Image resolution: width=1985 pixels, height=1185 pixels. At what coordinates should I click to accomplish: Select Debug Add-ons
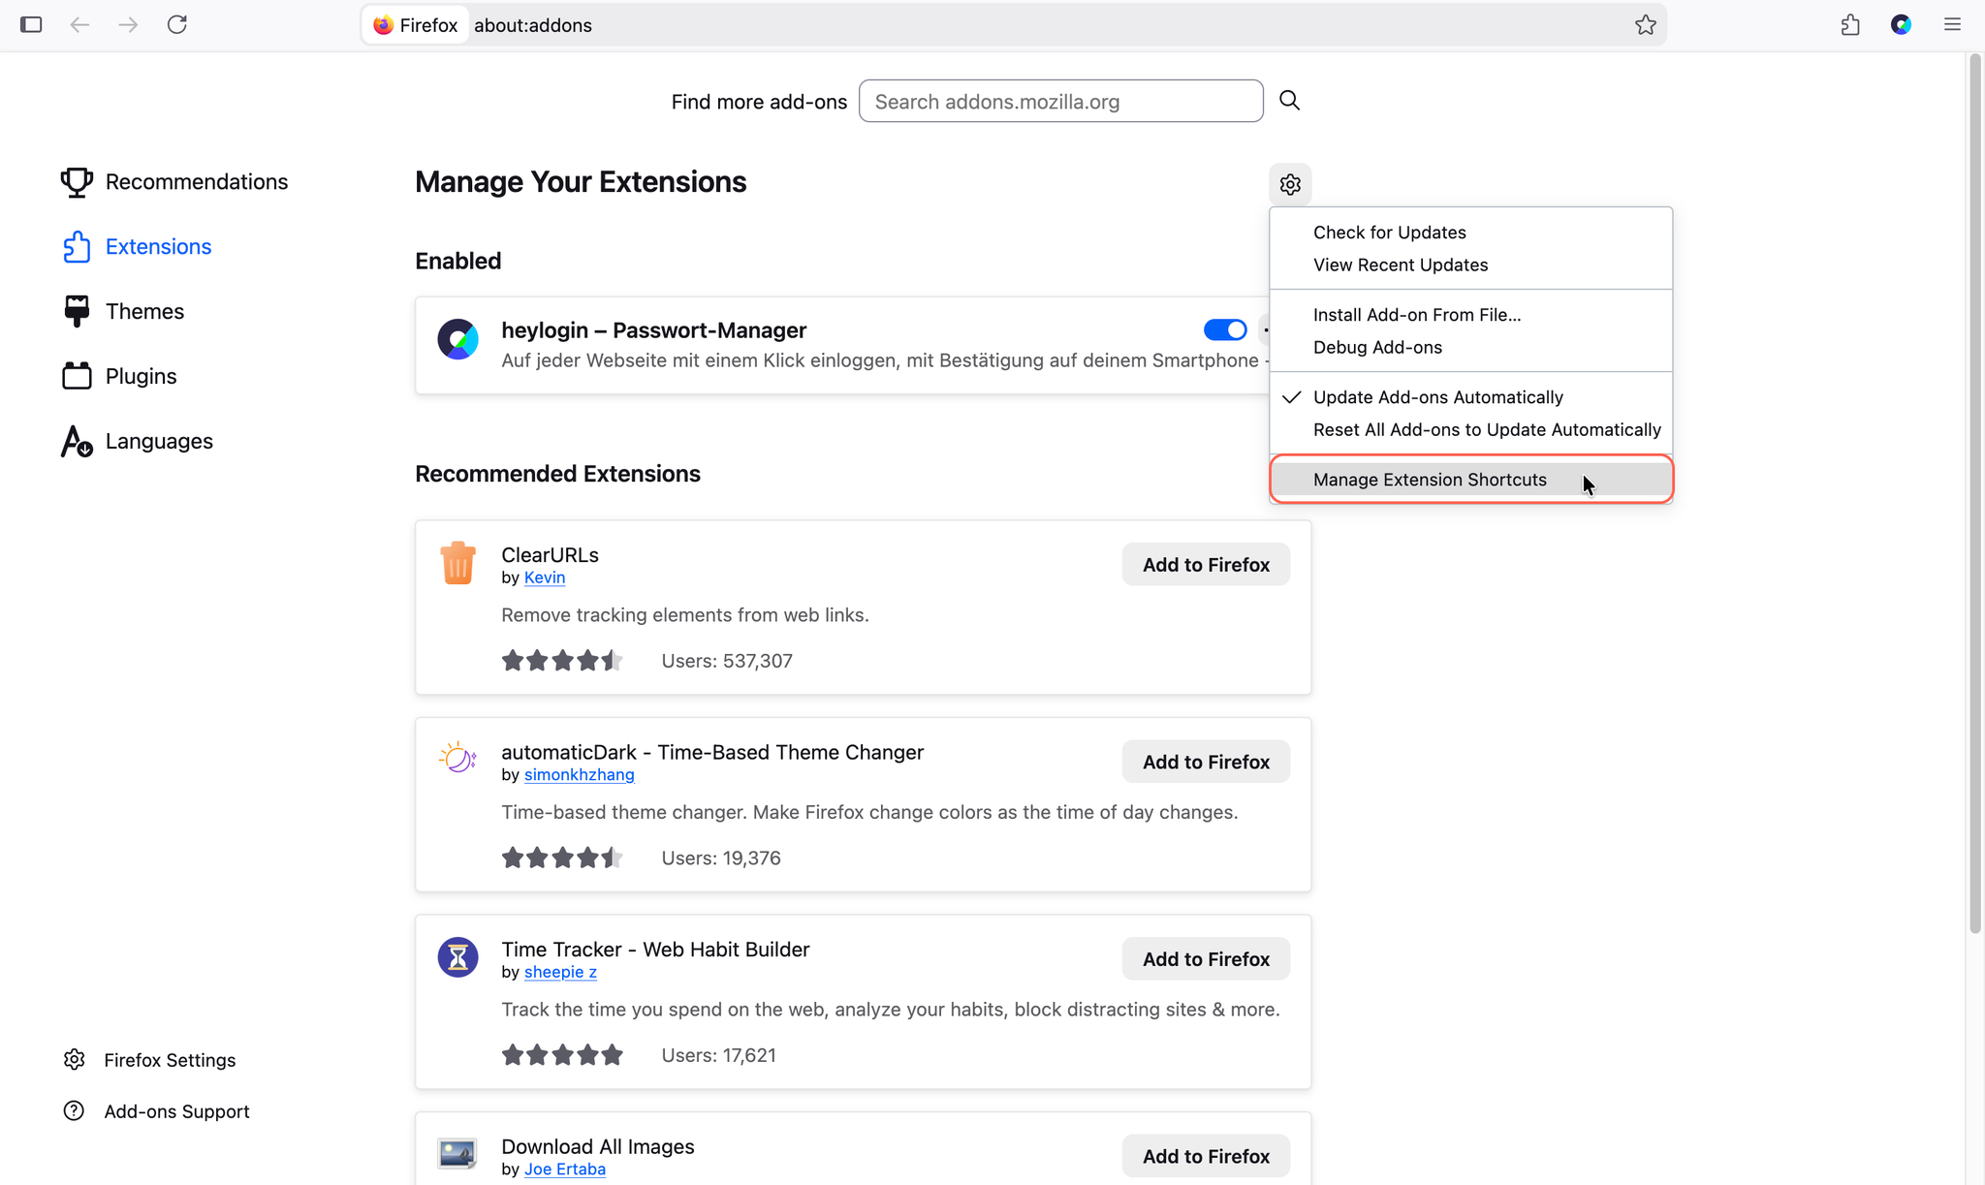(1470, 348)
